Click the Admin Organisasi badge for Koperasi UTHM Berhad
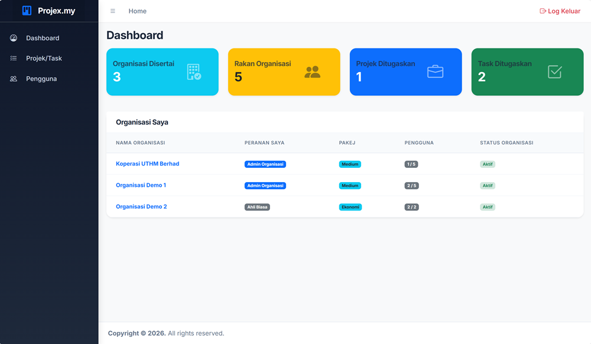 pos(265,164)
